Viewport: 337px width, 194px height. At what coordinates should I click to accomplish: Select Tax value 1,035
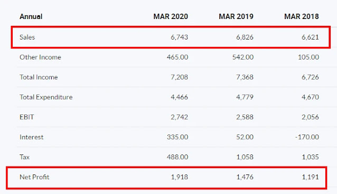[310, 157]
